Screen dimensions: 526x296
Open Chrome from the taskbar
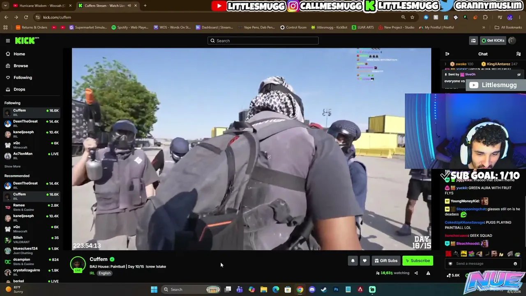click(300, 289)
